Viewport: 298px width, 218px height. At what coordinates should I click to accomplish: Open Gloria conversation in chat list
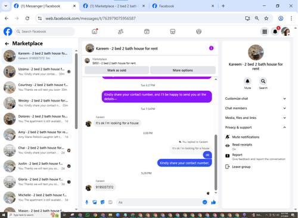click(38, 182)
